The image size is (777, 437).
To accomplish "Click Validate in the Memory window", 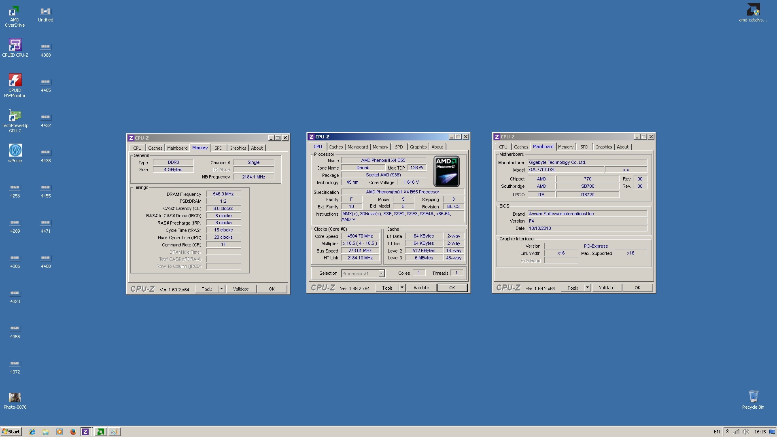I will (x=241, y=289).
